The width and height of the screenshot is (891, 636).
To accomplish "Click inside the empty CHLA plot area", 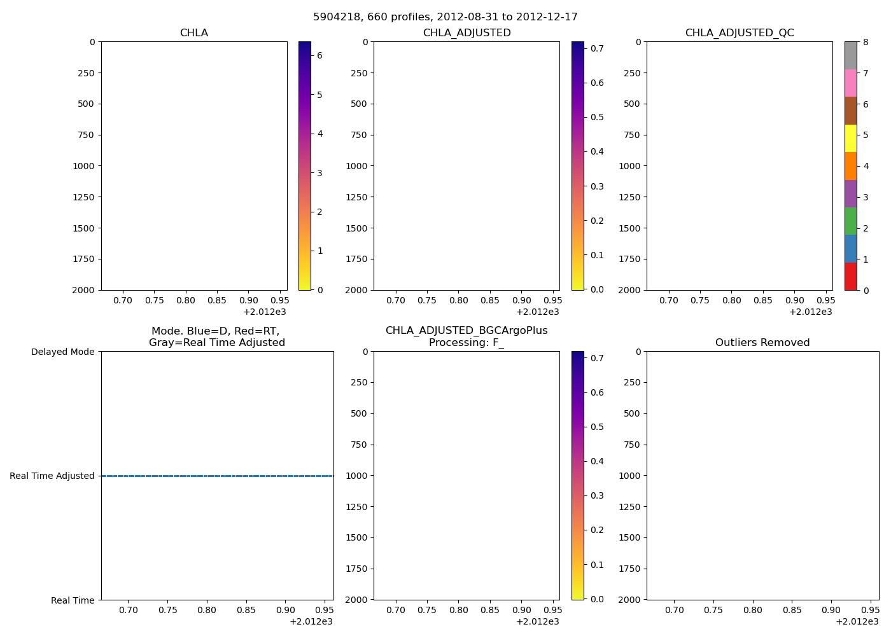I will [194, 165].
